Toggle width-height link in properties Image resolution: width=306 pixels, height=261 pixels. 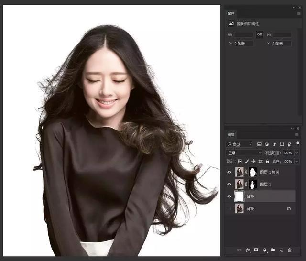[259, 34]
